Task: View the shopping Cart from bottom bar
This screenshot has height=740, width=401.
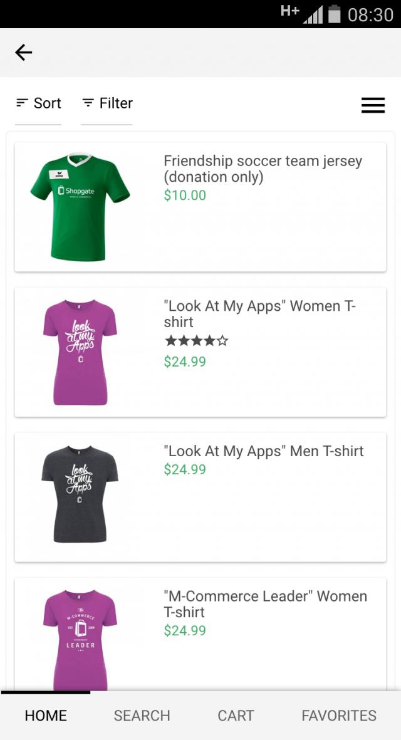Action: (x=235, y=716)
